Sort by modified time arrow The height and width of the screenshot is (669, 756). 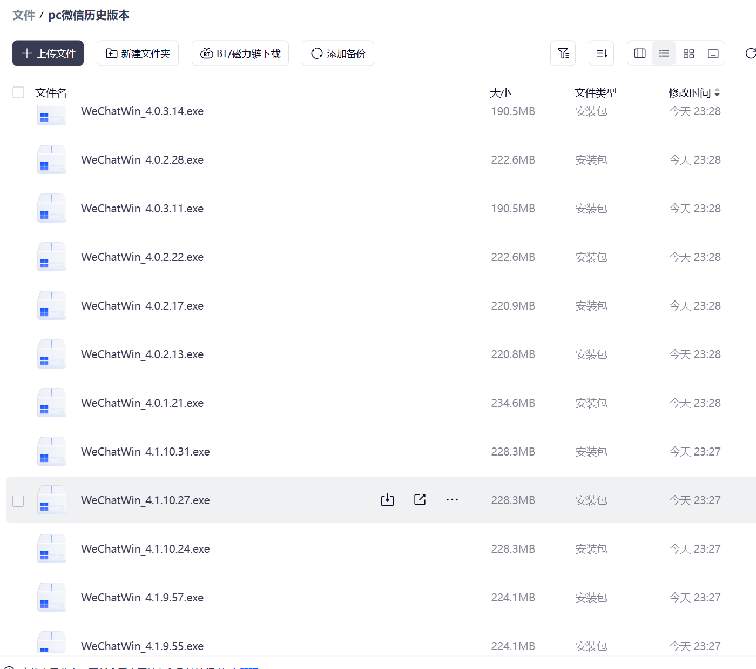click(717, 92)
